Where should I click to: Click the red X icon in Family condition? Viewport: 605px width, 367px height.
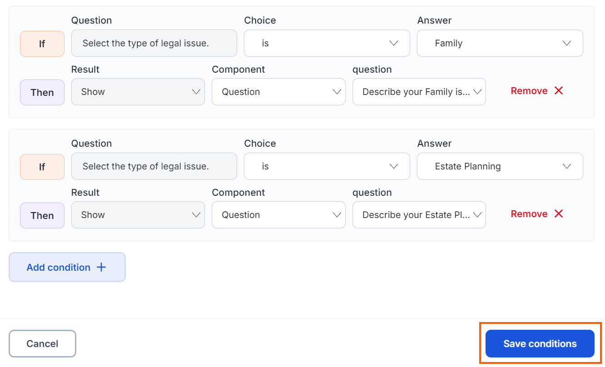tap(559, 91)
